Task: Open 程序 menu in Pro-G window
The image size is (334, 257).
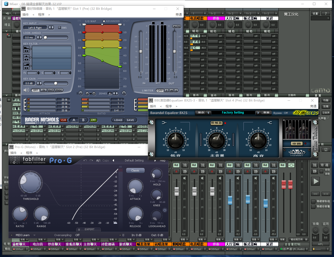Action: [x=29, y=153]
